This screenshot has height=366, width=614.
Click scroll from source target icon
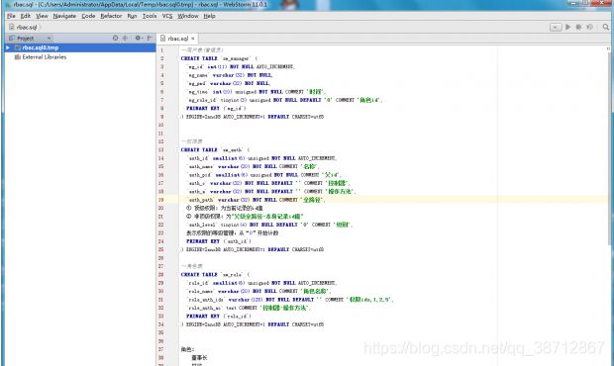point(115,38)
